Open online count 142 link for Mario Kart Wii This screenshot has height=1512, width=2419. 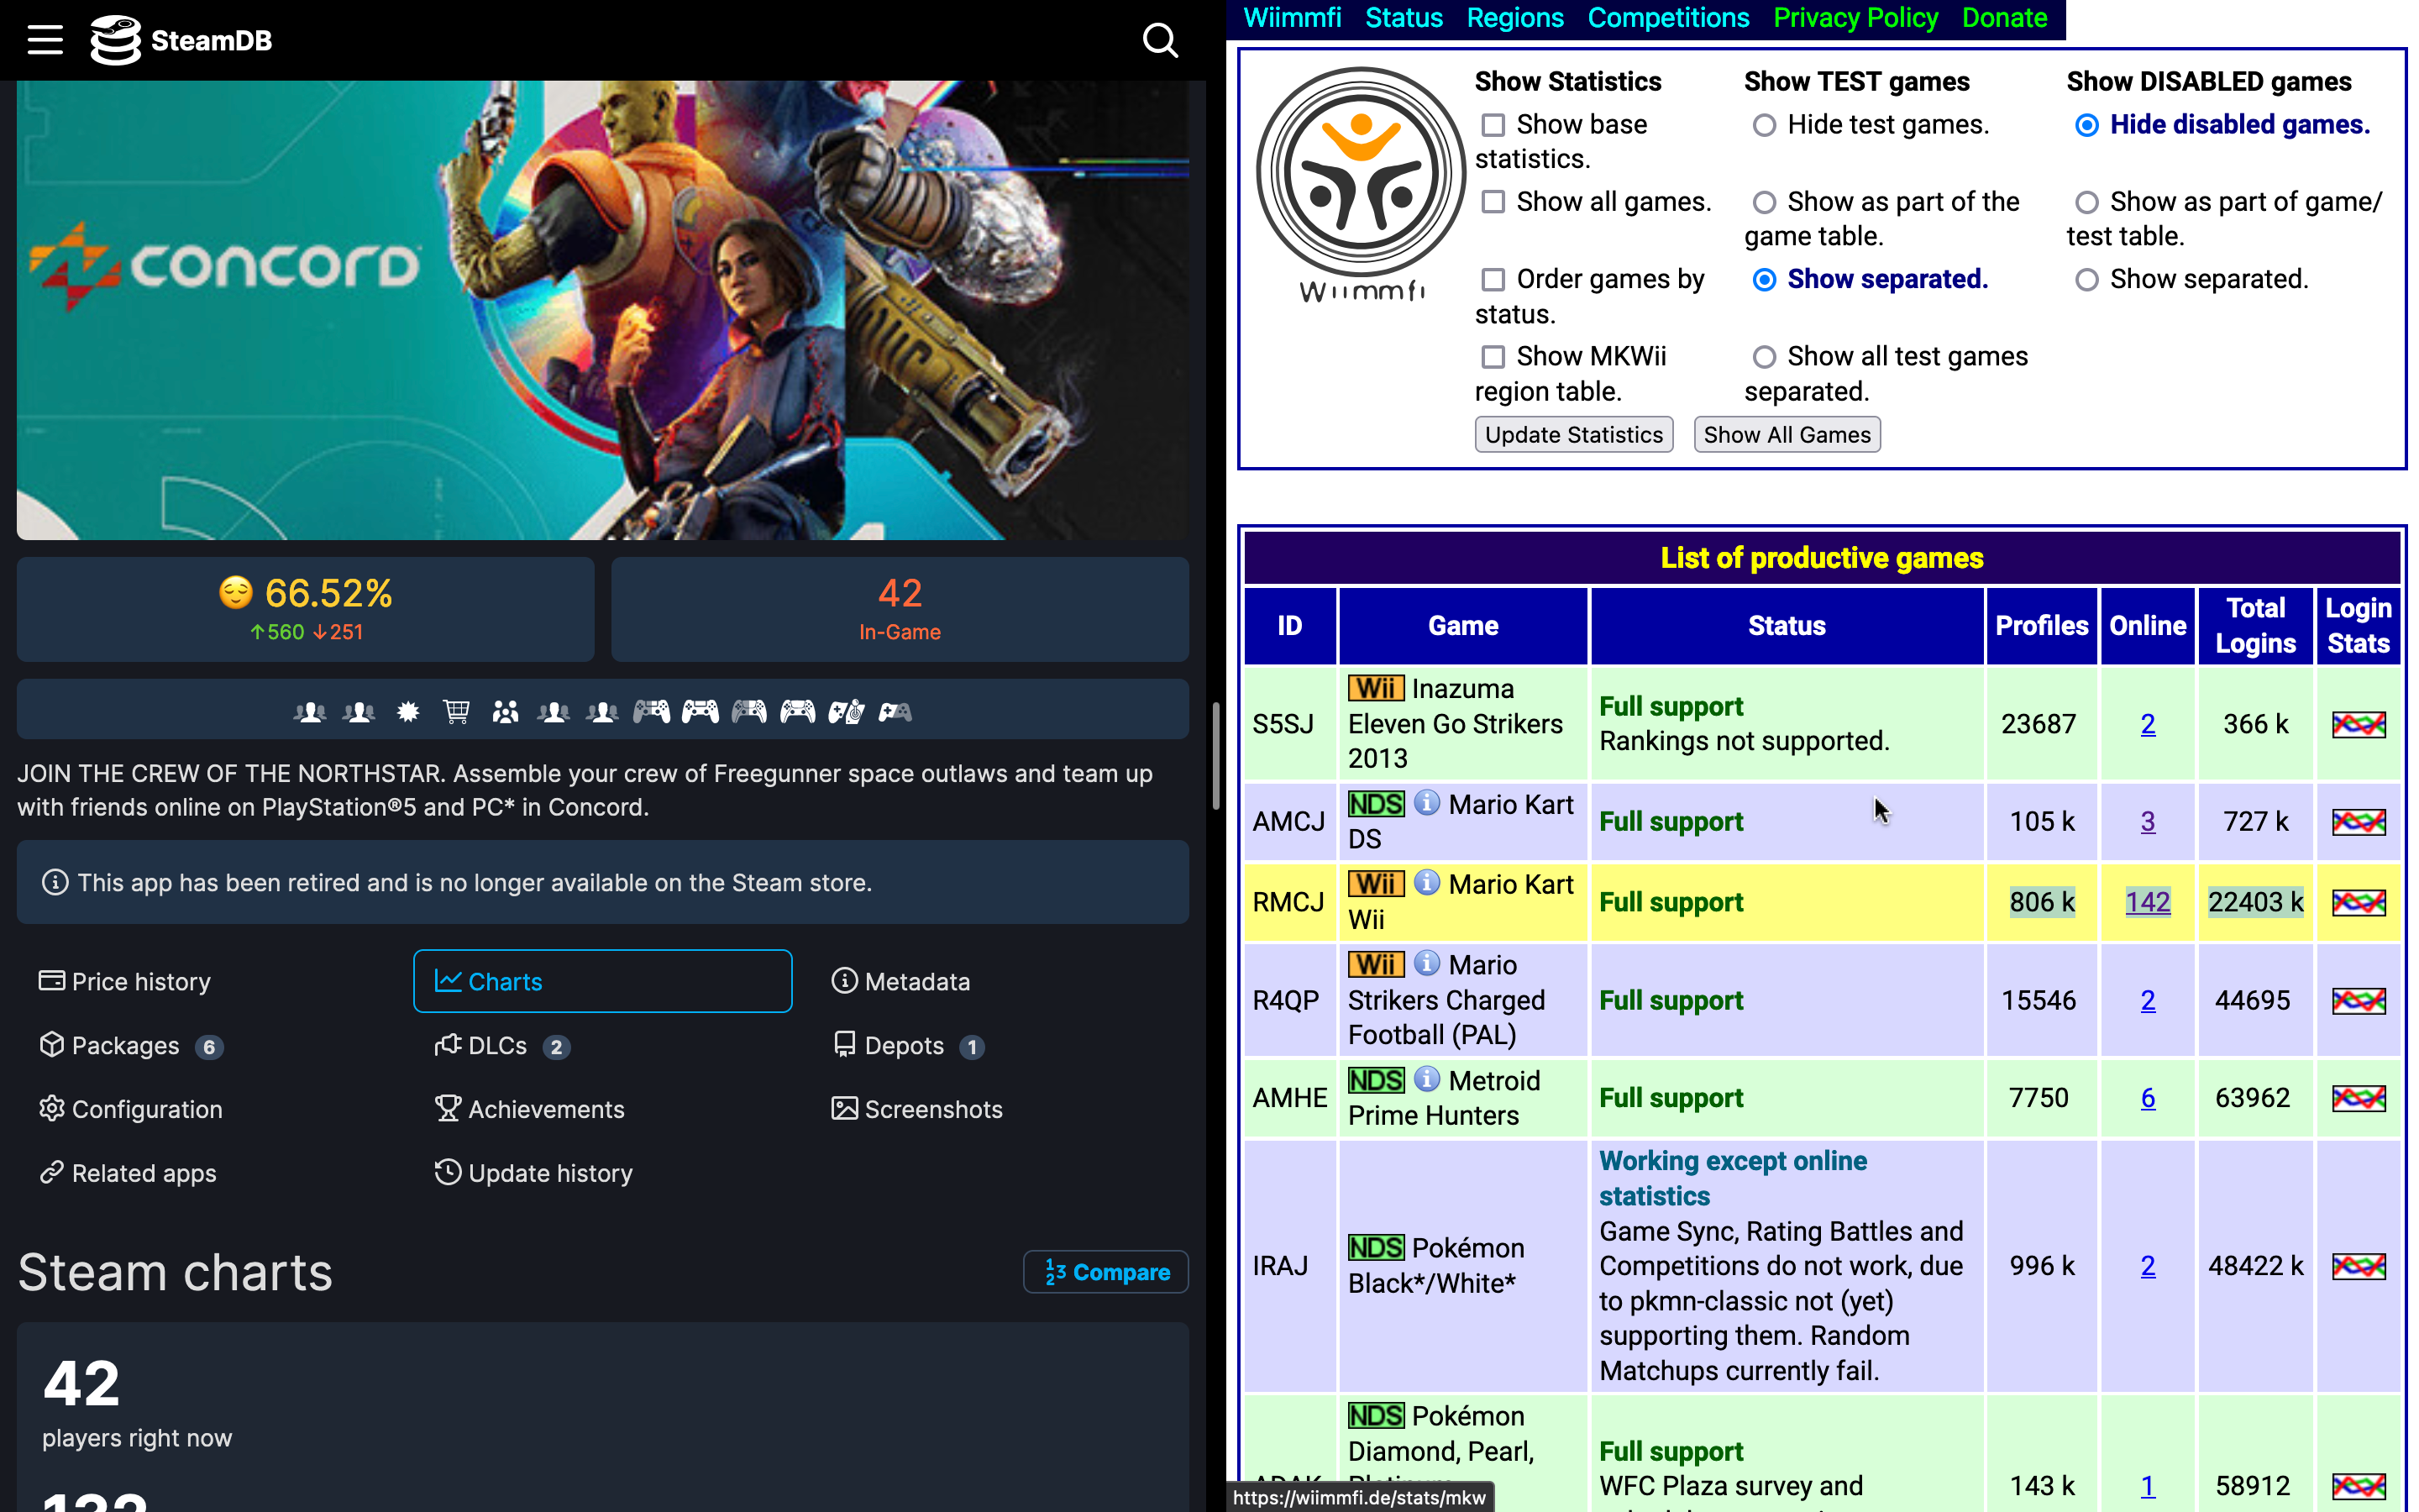(x=2147, y=903)
